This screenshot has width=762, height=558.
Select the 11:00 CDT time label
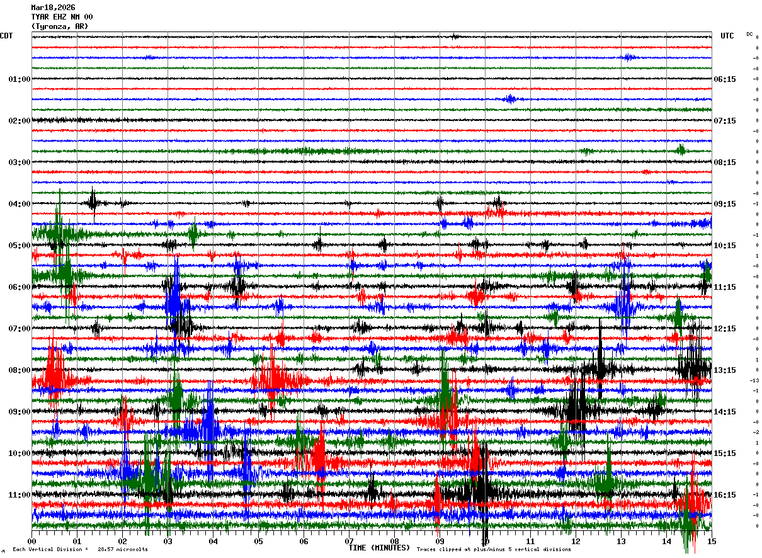point(20,495)
